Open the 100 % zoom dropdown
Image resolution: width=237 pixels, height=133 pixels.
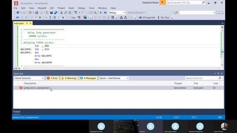point(24,68)
